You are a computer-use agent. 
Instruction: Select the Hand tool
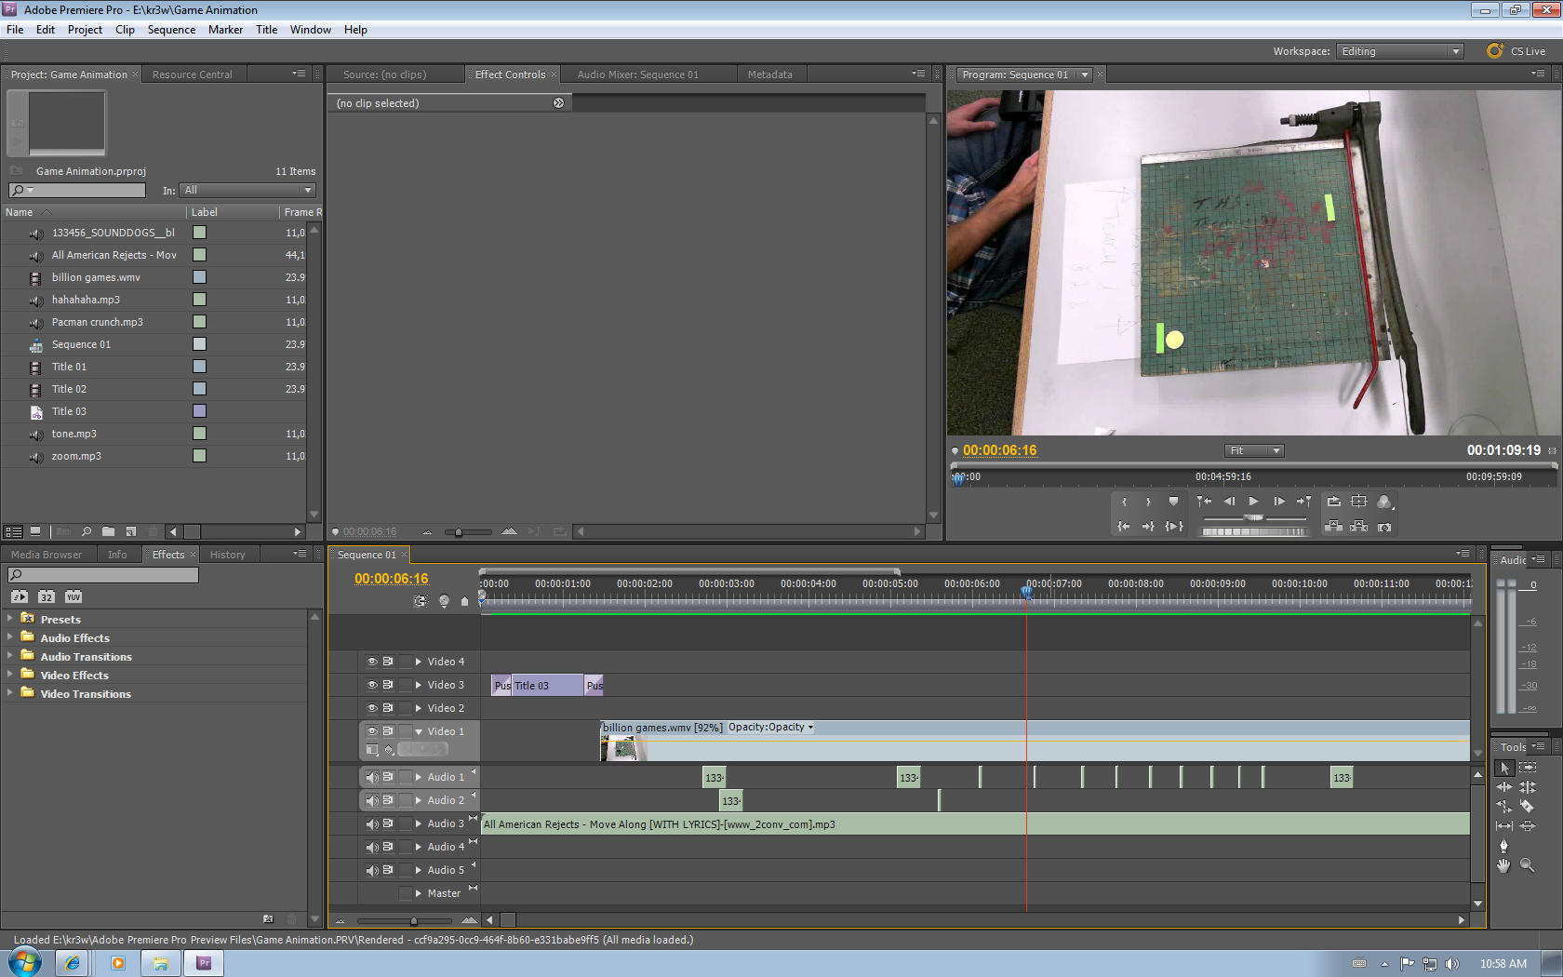tap(1504, 865)
